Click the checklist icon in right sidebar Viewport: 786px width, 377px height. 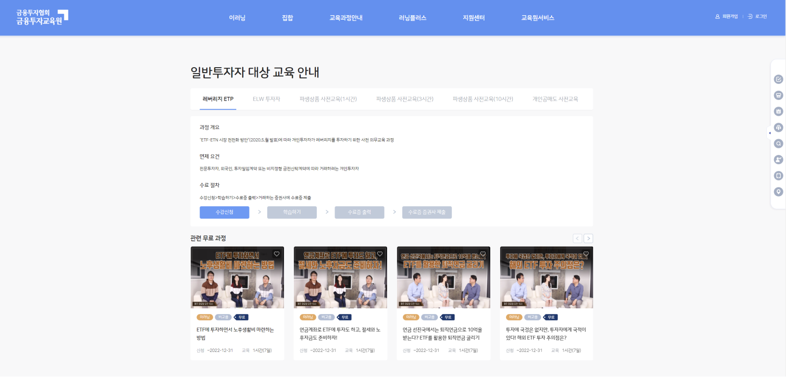pyautogui.click(x=778, y=79)
